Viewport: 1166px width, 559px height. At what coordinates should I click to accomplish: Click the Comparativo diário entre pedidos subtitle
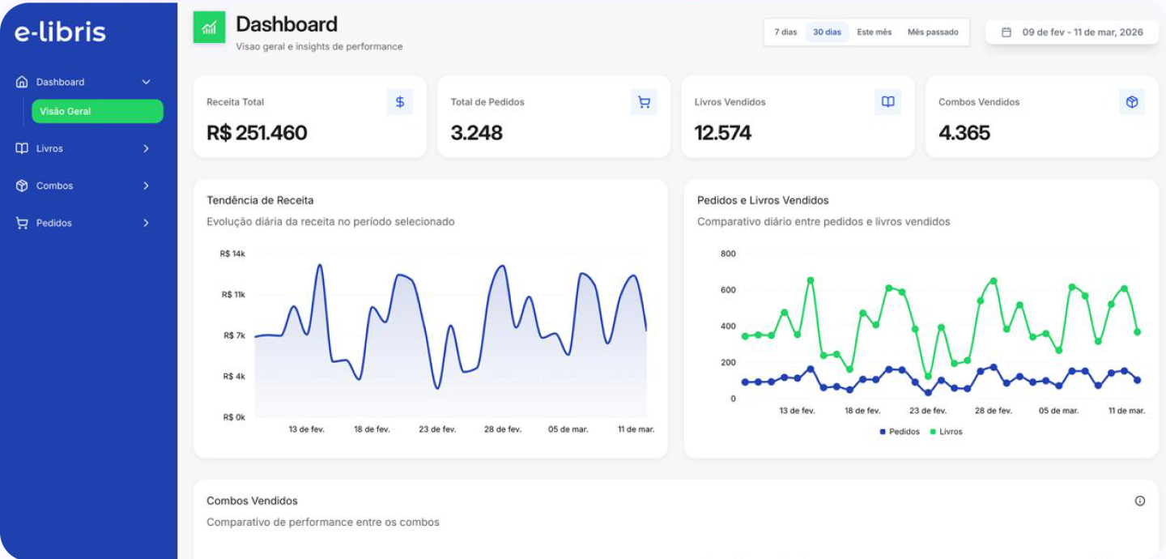point(823,221)
